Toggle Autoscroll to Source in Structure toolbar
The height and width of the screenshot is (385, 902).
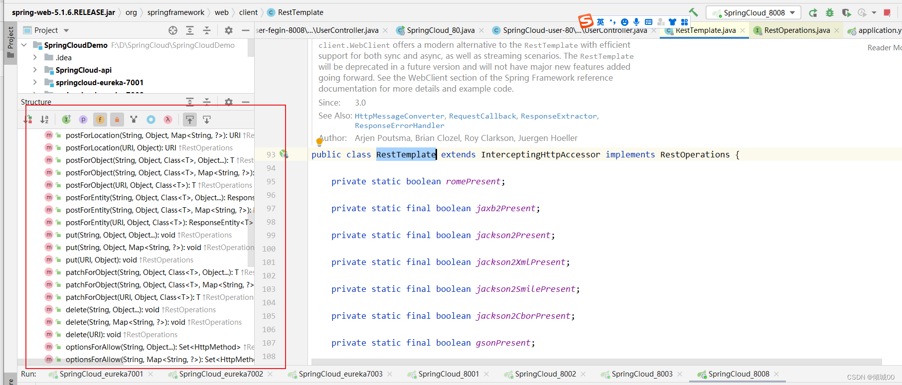click(x=190, y=120)
